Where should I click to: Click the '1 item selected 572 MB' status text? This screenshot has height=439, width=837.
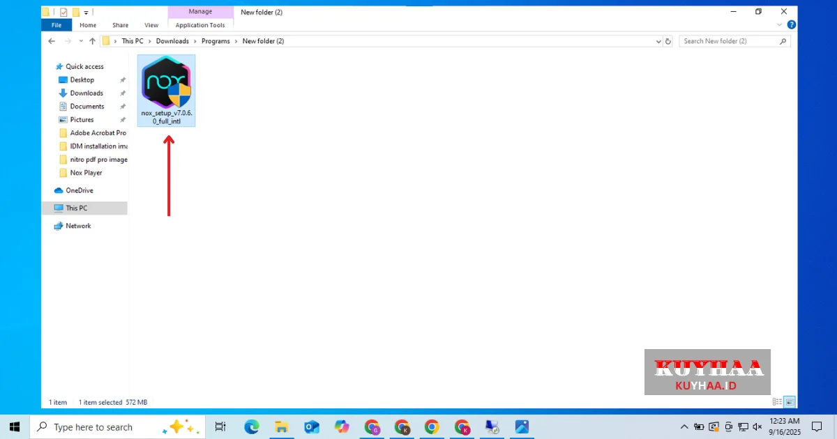coord(113,403)
